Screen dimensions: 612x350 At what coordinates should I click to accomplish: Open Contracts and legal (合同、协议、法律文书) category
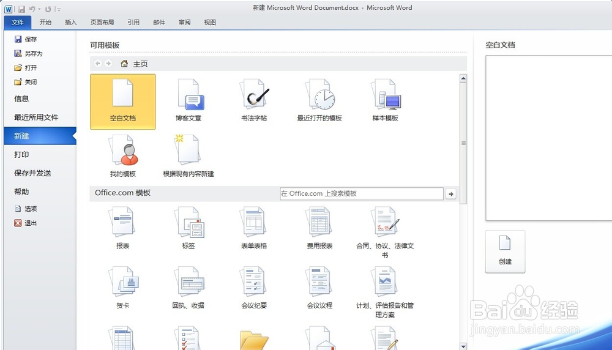(385, 233)
